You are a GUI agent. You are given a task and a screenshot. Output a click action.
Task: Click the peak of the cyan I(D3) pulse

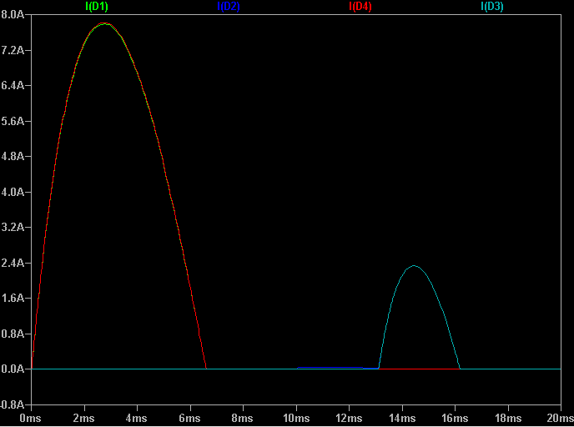(414, 266)
